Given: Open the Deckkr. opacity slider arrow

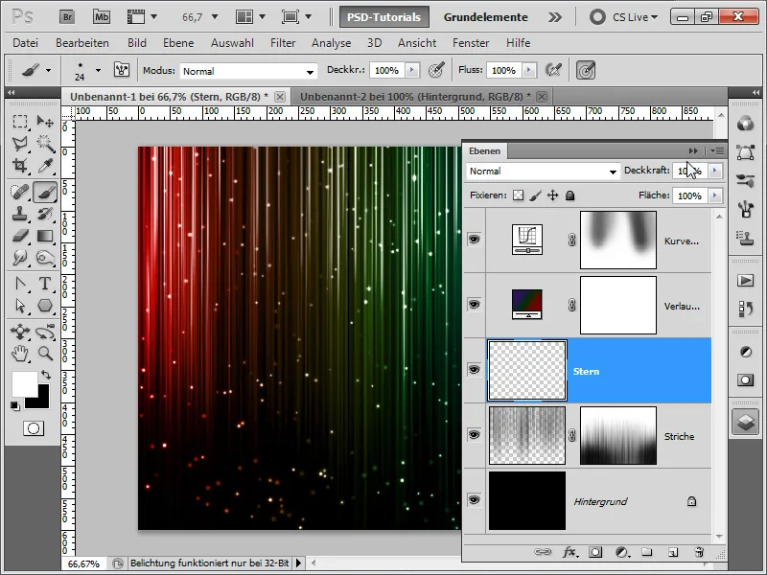Looking at the screenshot, I should coord(412,70).
